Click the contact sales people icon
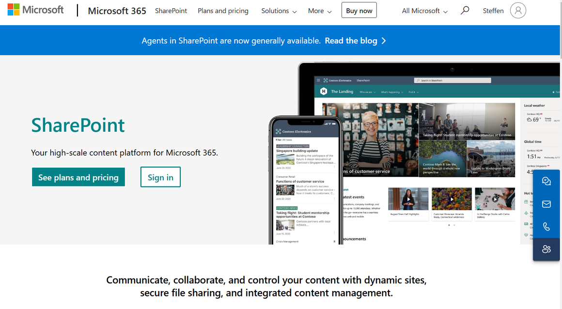 click(546, 249)
